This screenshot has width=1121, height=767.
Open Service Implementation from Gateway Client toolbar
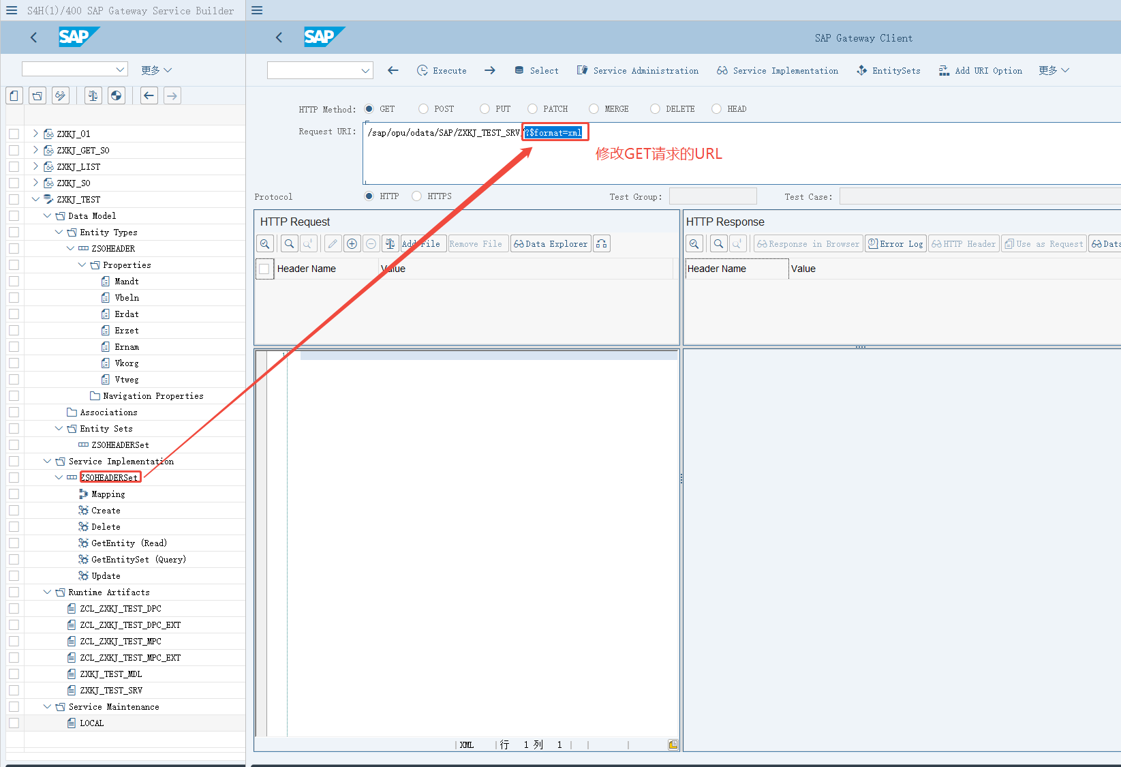(x=778, y=70)
